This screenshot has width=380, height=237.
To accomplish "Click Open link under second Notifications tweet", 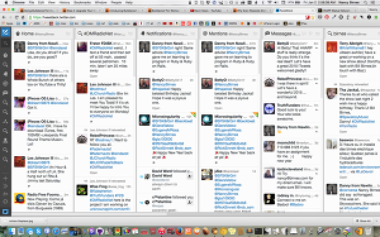I will pyautogui.click(x=156, y=108).
